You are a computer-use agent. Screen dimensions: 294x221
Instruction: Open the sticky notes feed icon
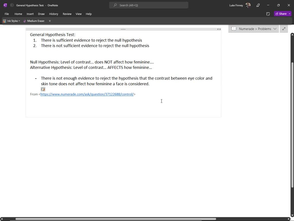(268, 14)
